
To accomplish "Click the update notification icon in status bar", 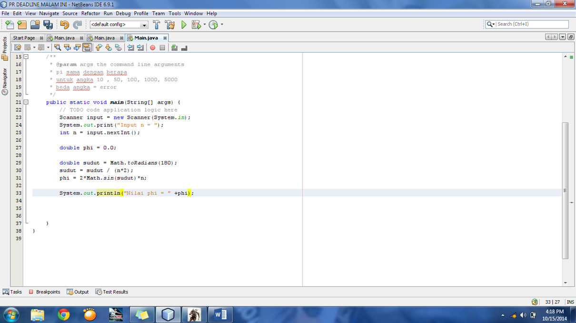I will (535, 302).
